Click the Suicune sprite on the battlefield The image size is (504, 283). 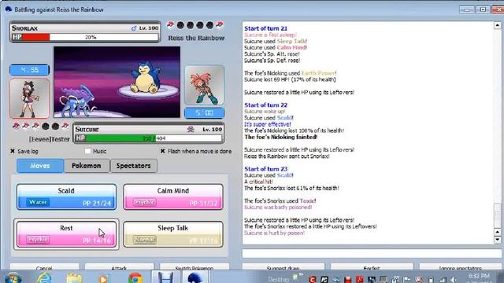78,100
